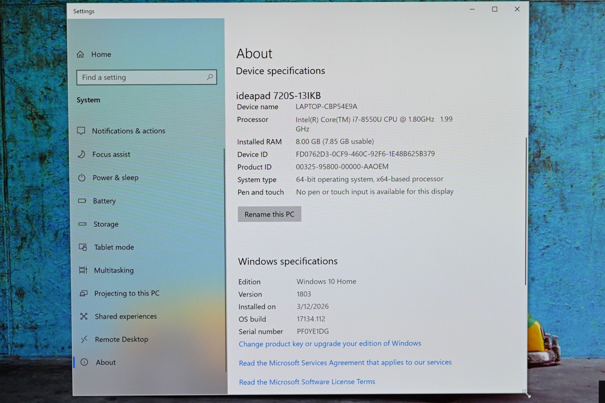Open Change product key or upgrade link
The height and width of the screenshot is (403, 605).
pyautogui.click(x=330, y=344)
